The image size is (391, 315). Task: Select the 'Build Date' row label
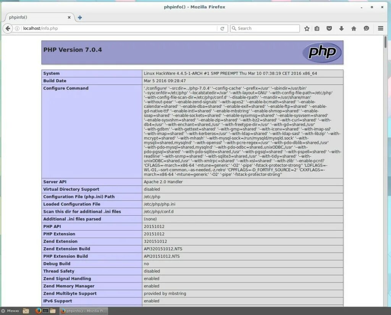pyautogui.click(x=55, y=81)
